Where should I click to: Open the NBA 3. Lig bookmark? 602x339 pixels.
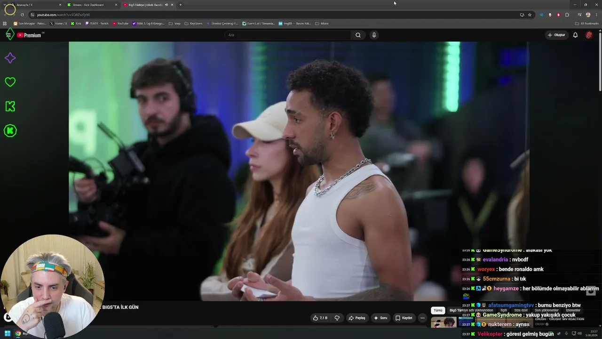point(149,24)
